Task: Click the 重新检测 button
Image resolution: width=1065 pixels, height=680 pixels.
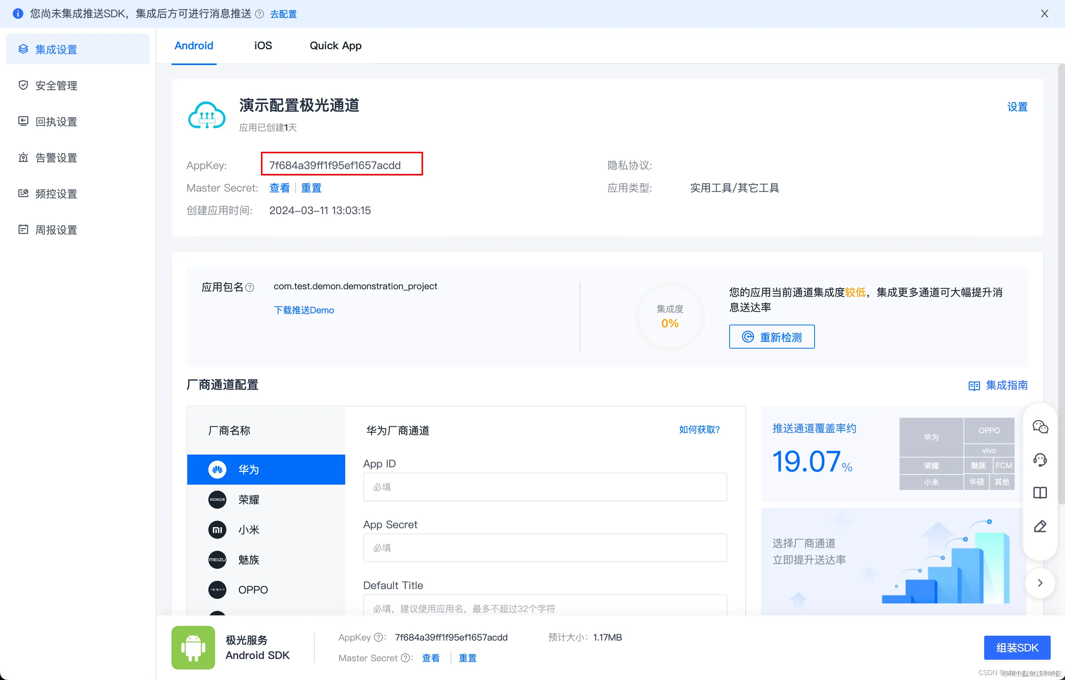Action: pyautogui.click(x=771, y=337)
